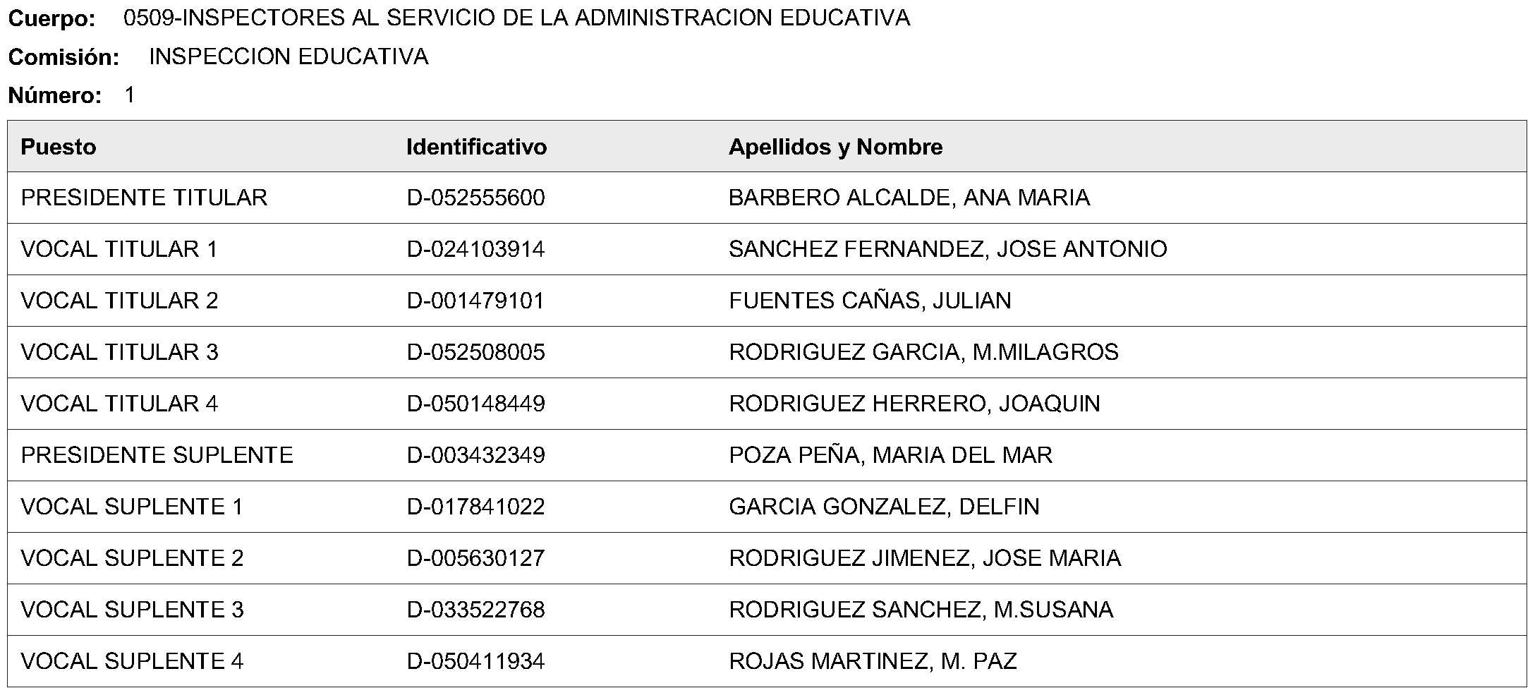This screenshot has width=1535, height=700.
Task: Select the VOCAL SUPLENTE 3 cell
Action: click(x=132, y=610)
